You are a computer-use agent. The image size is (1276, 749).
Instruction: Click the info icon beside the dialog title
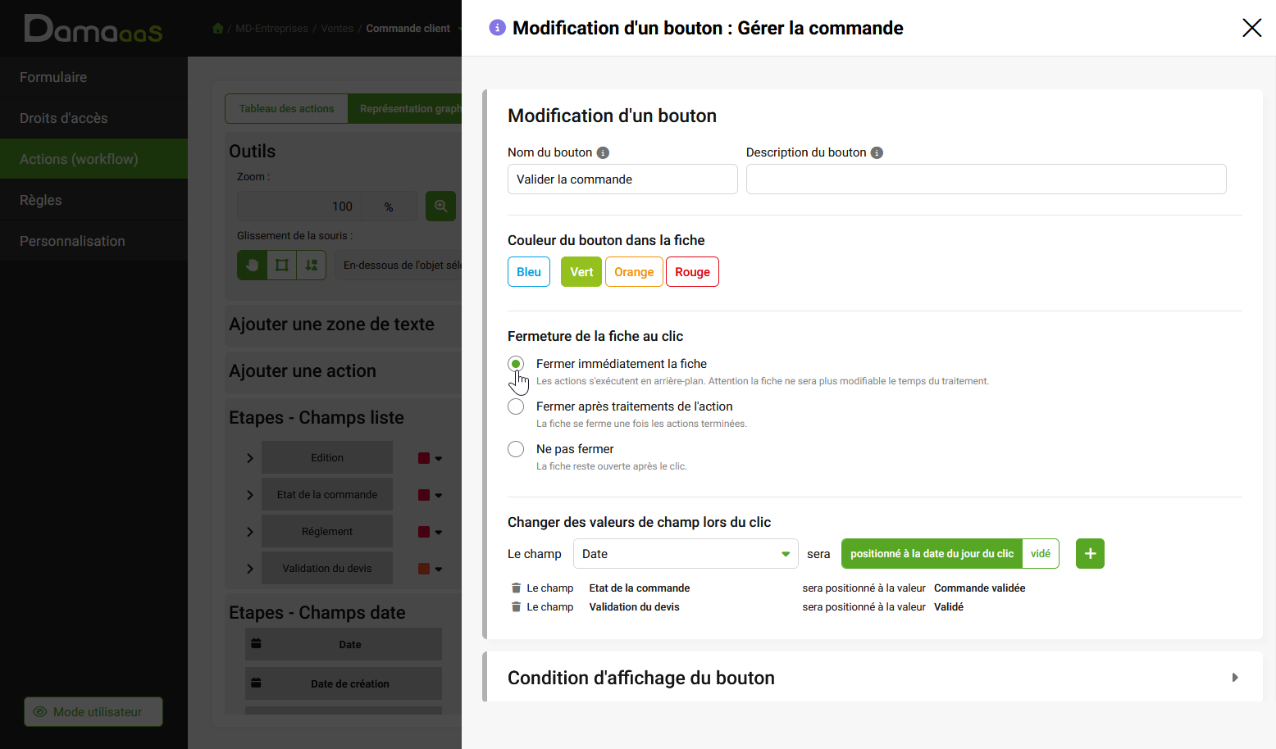coord(497,28)
